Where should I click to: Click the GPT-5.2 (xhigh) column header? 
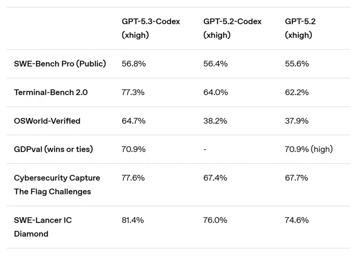click(300, 28)
